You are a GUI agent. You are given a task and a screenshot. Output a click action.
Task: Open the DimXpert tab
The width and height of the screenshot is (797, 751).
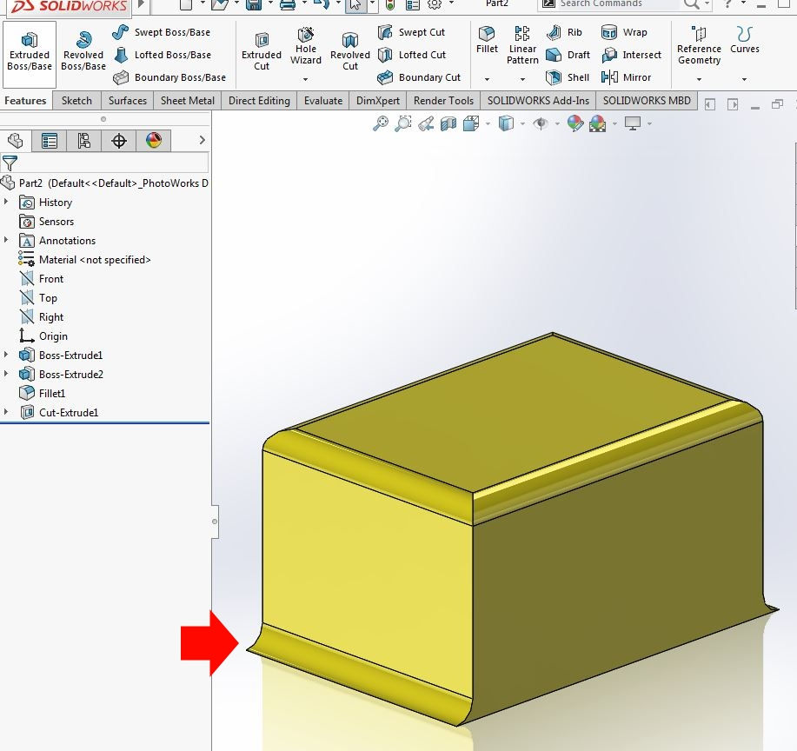pyautogui.click(x=378, y=101)
